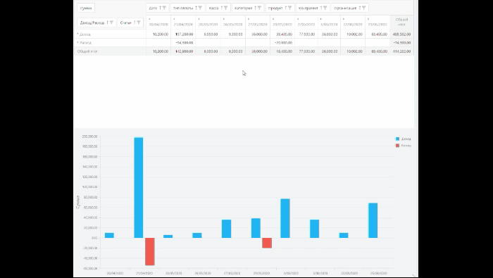Click the Касса field label
This screenshot has height=278, width=493.
213,8
